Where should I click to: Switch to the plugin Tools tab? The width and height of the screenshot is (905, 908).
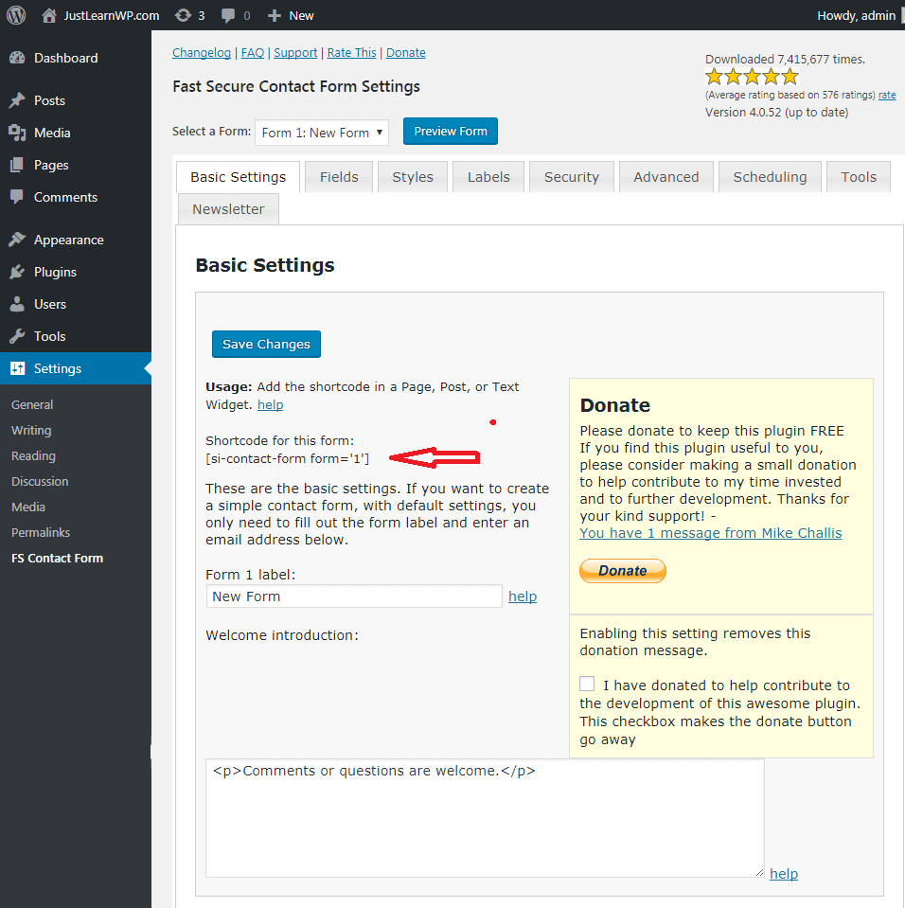coord(859,177)
